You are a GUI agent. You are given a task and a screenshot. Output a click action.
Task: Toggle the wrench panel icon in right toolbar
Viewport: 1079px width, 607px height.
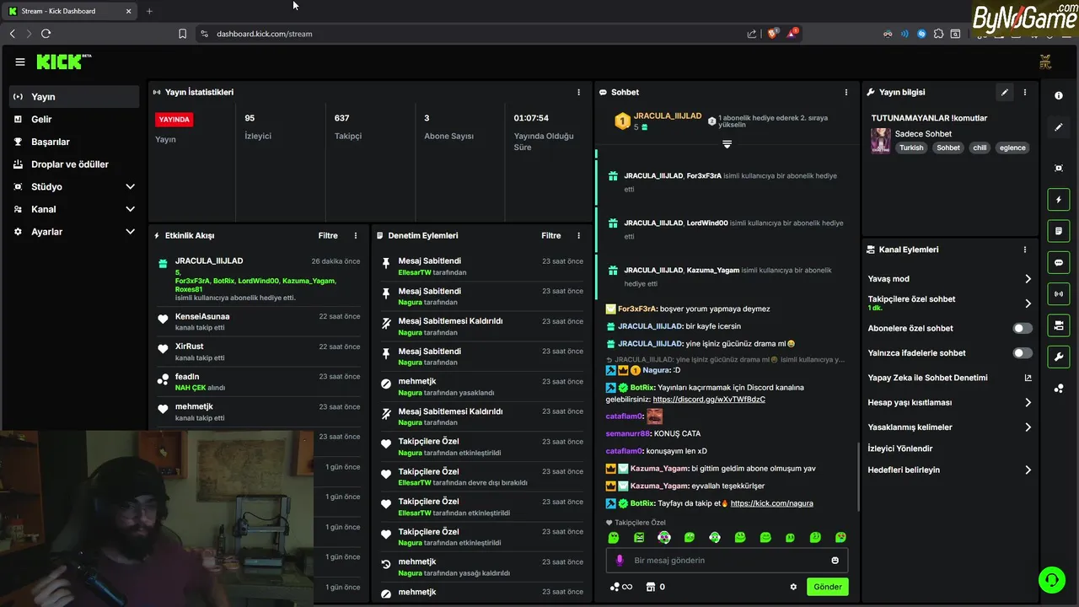pyautogui.click(x=1059, y=357)
